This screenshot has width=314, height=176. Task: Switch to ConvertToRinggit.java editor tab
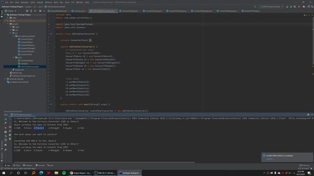click(x=203, y=11)
